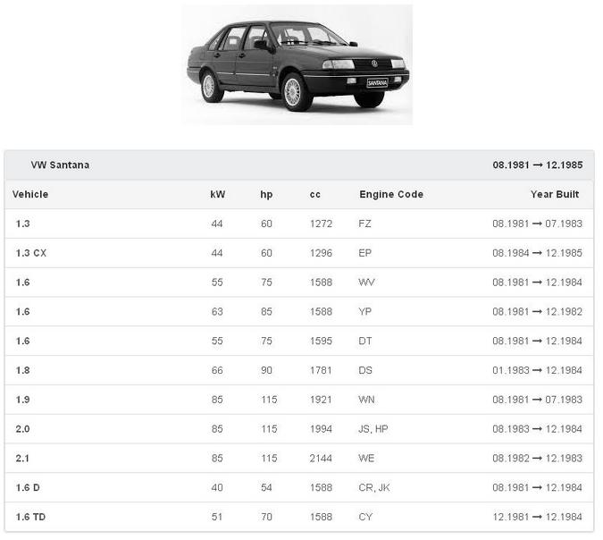Click the hp column header
Viewport: 603px width, 540px height.
[x=266, y=194]
